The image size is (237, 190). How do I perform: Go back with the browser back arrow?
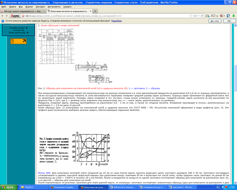coord(2,16)
